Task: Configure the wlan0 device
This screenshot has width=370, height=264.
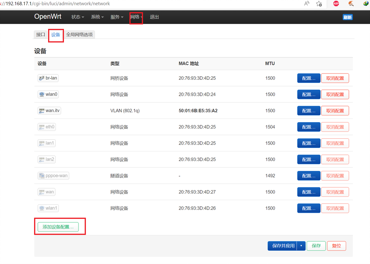Action: click(x=309, y=94)
